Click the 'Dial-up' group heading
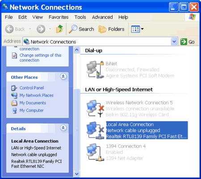 click(94, 51)
